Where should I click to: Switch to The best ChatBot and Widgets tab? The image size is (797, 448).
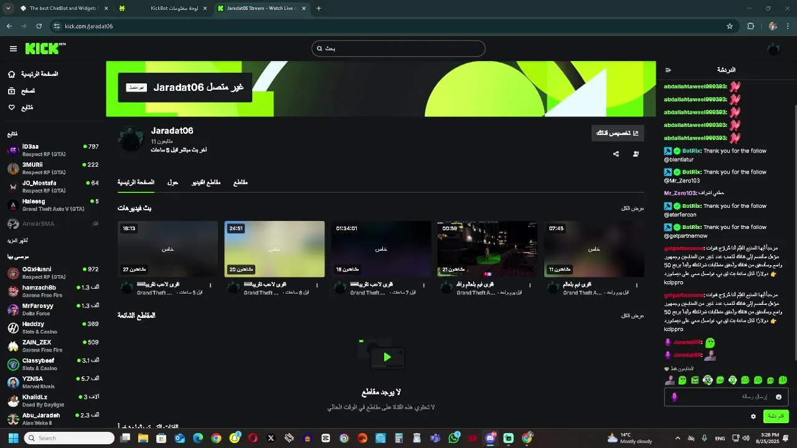tap(64, 9)
